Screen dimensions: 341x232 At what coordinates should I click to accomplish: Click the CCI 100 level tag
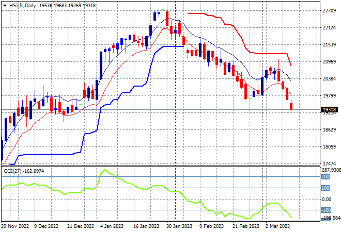(x=326, y=188)
